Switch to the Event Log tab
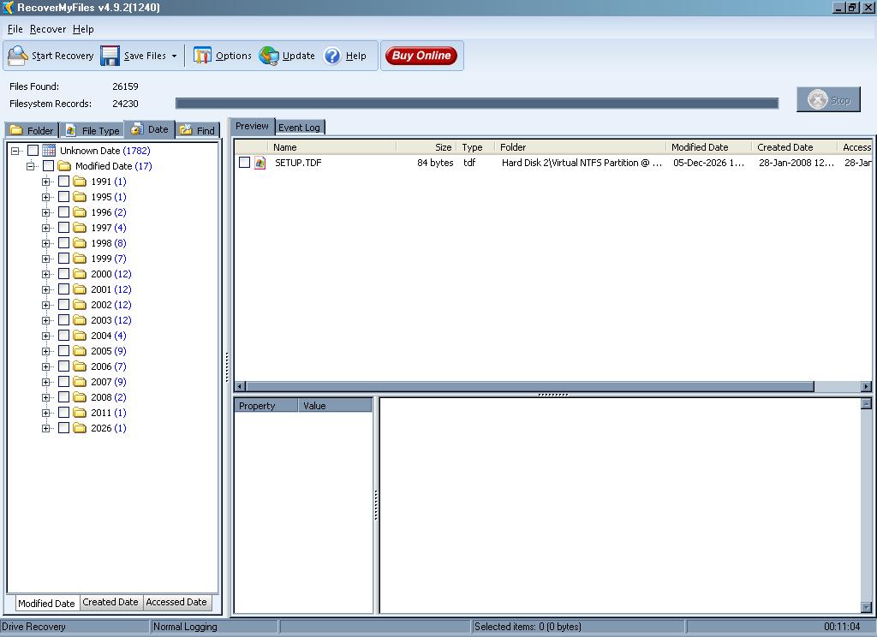The width and height of the screenshot is (877, 637). 299,128
